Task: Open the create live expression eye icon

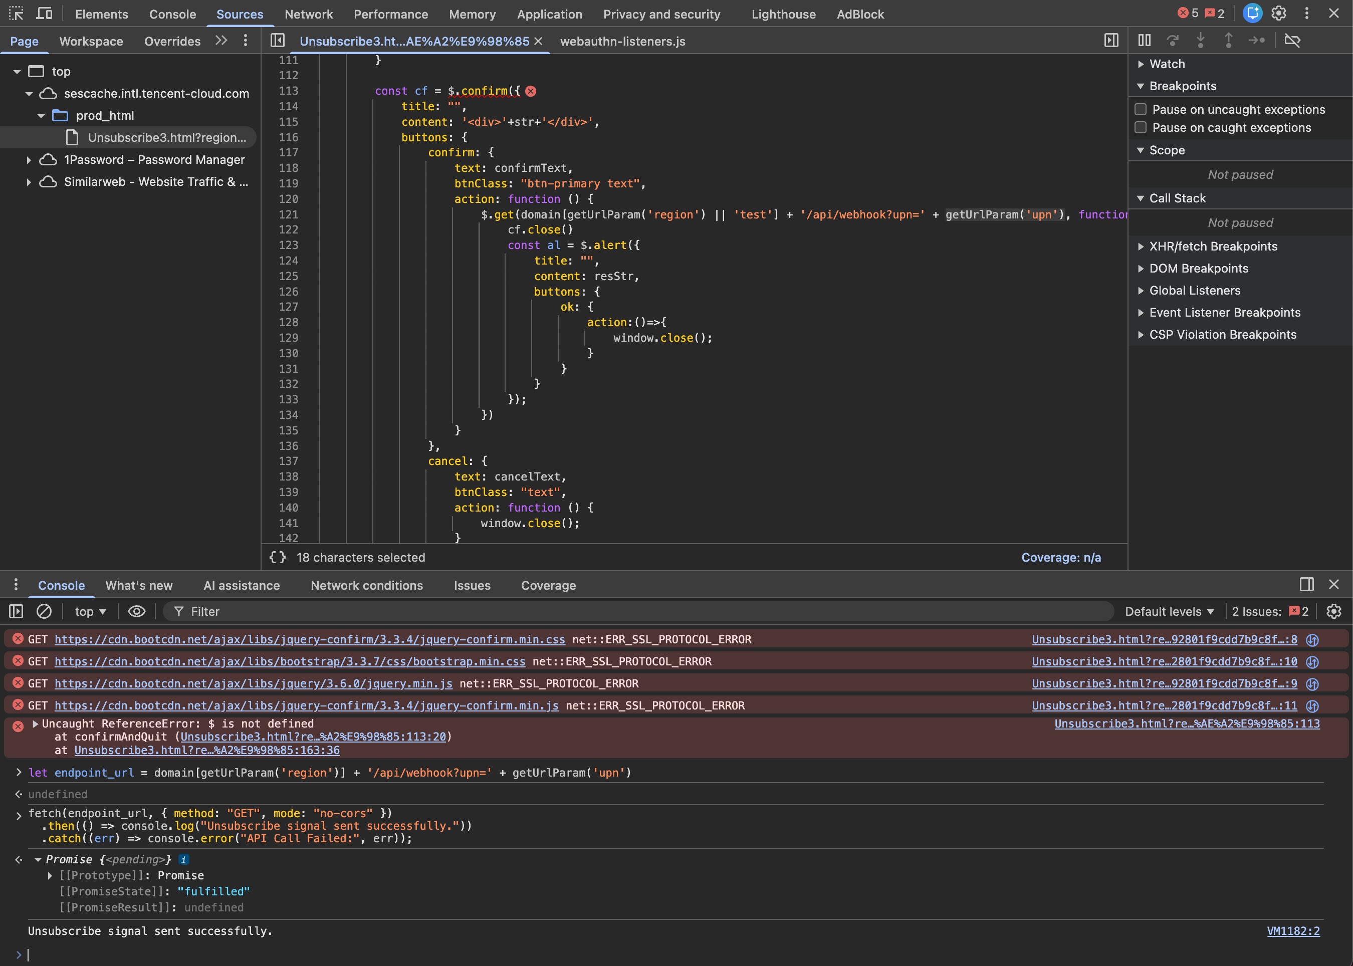Action: pos(137,611)
